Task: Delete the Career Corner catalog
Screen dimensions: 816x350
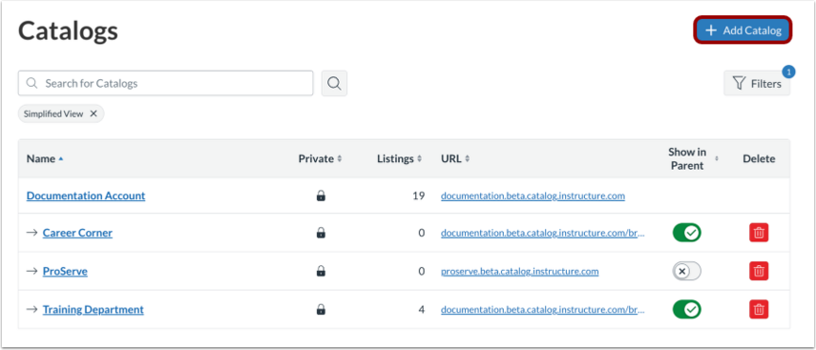Action: point(759,233)
